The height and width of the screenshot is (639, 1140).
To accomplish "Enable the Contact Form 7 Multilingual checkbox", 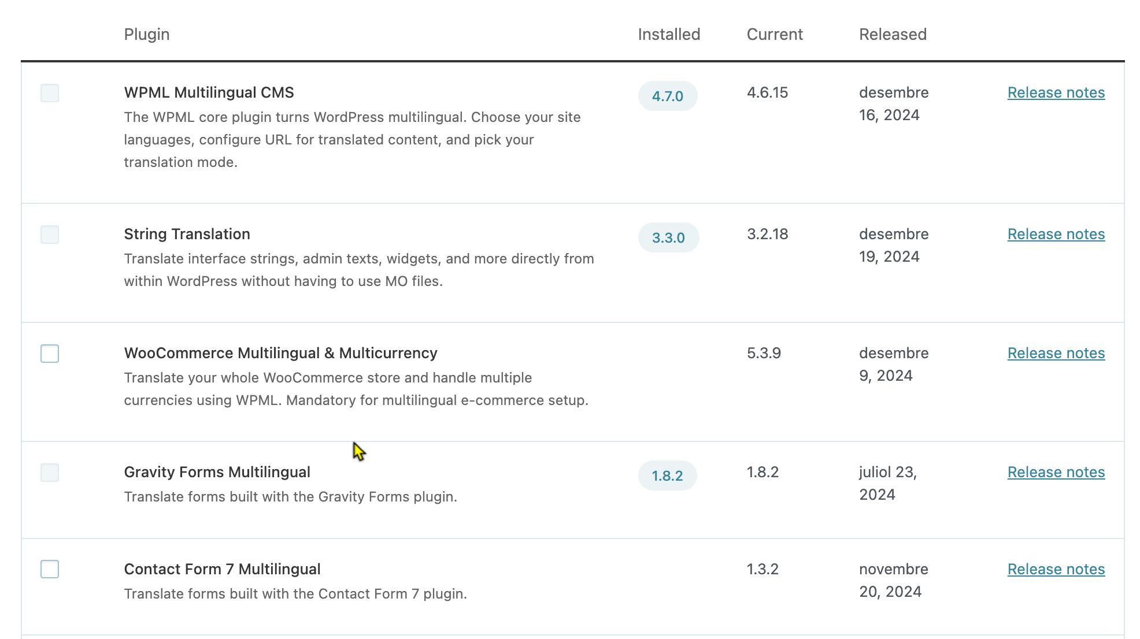I will pyautogui.click(x=50, y=569).
